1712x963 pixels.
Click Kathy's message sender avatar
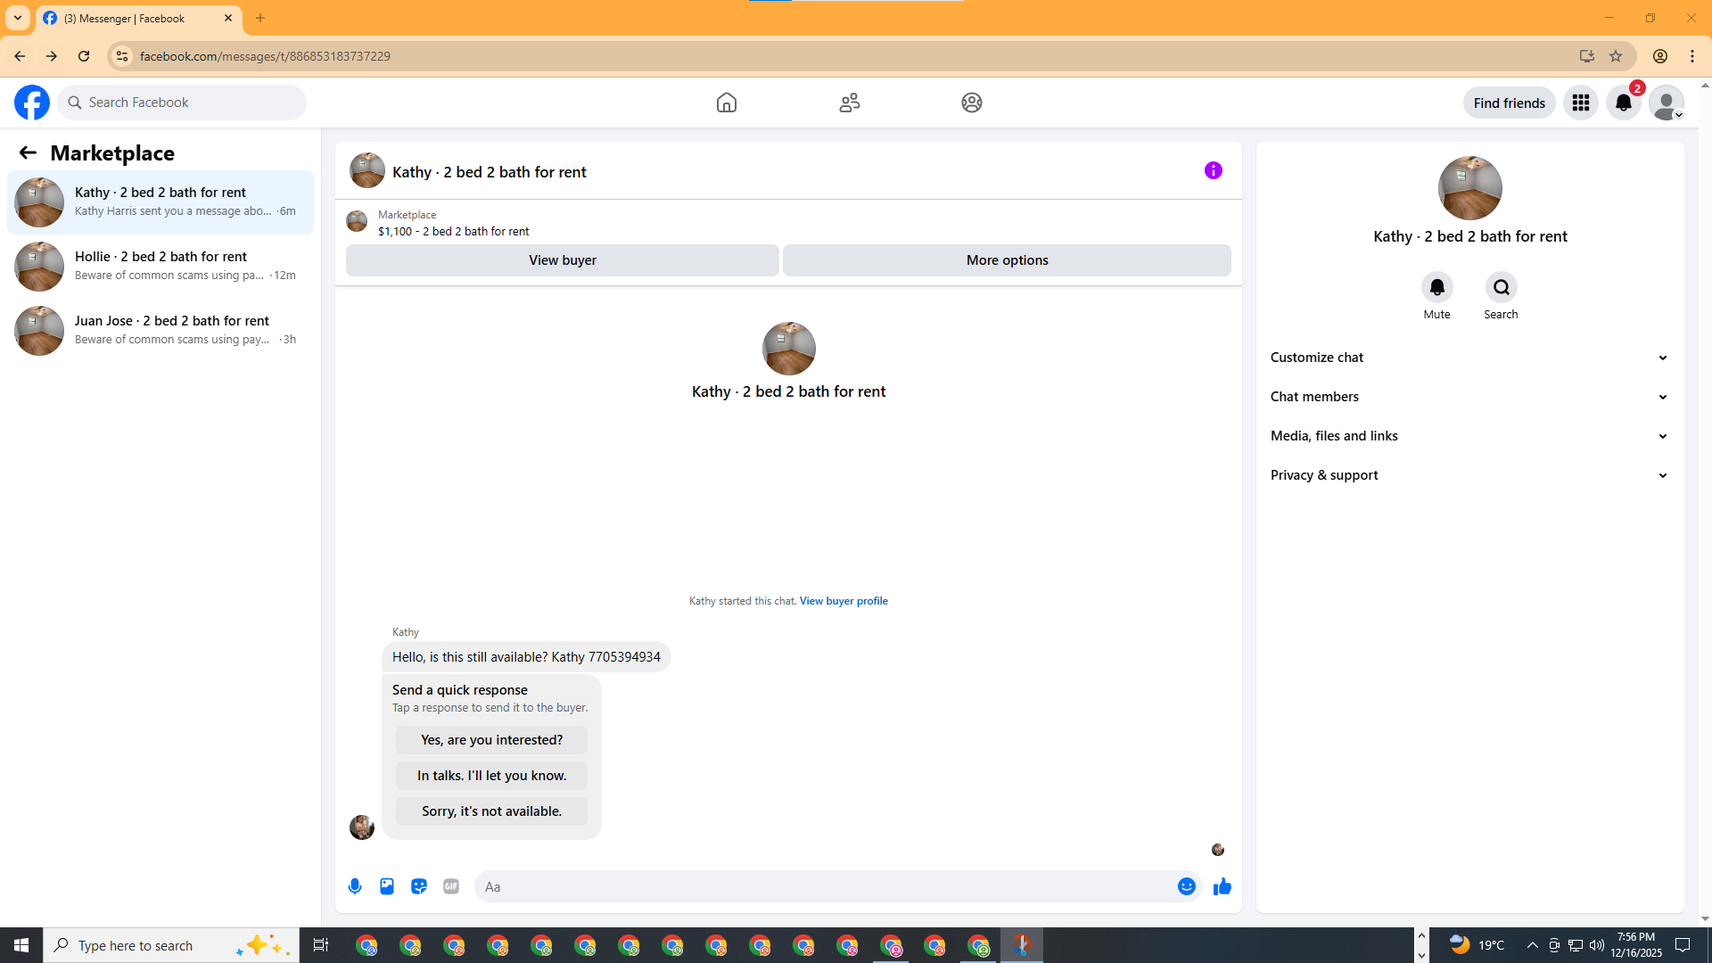pyautogui.click(x=362, y=827)
